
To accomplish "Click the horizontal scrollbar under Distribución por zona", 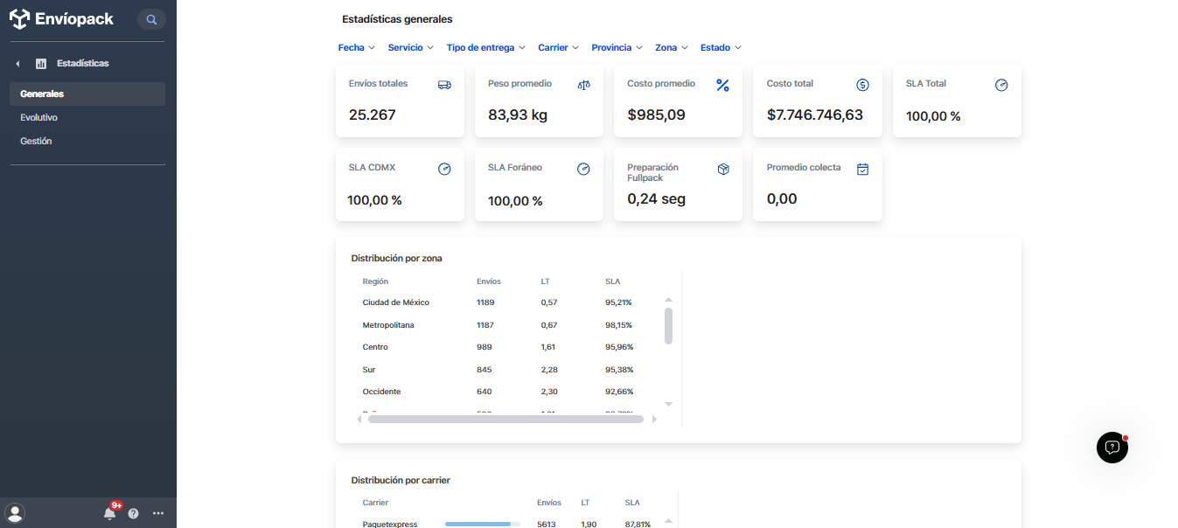I will [505, 419].
